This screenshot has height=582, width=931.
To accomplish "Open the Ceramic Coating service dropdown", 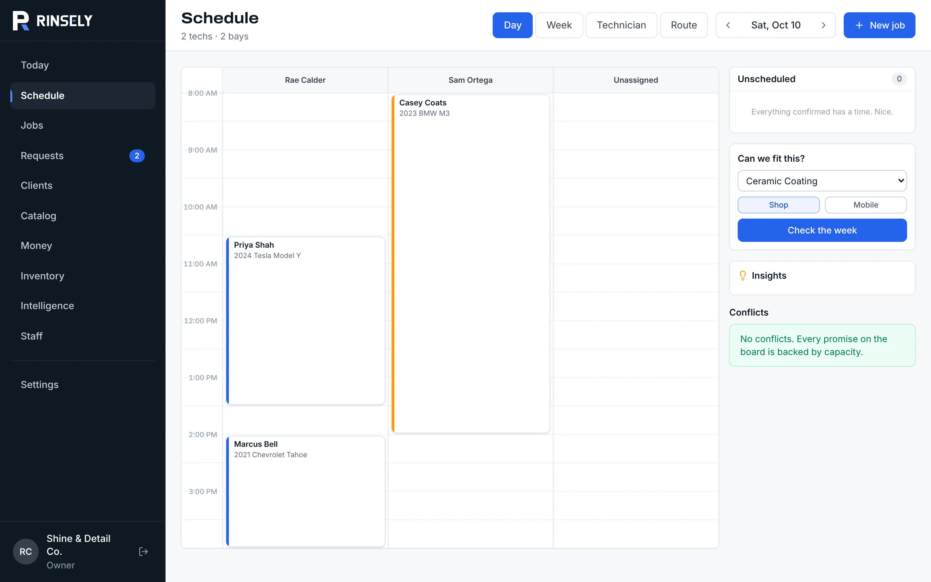I will coord(822,181).
